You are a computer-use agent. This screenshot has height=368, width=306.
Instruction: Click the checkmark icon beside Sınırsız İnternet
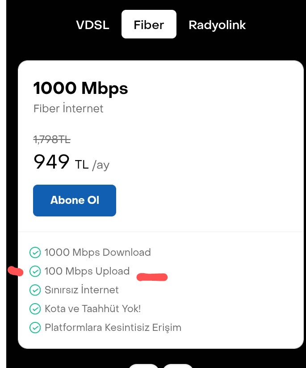(x=35, y=290)
